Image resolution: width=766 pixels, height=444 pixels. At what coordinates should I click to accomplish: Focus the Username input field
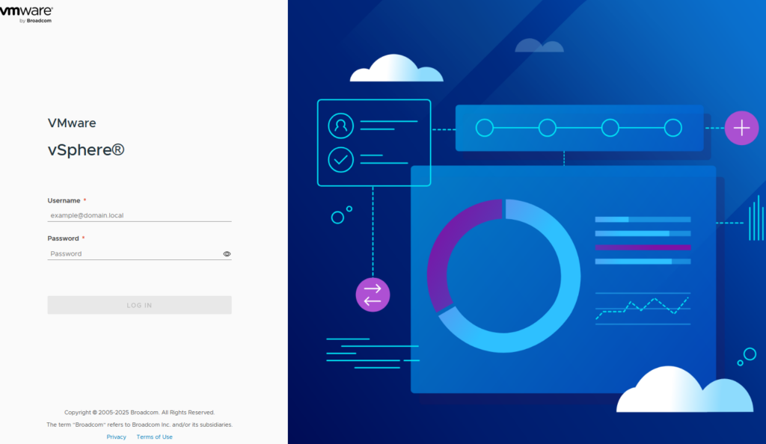point(139,215)
